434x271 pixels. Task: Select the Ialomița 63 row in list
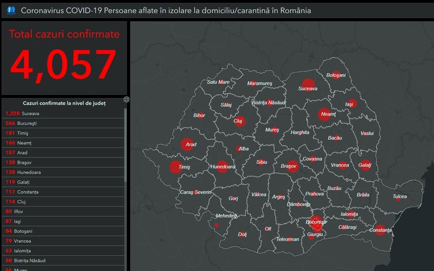pyautogui.click(x=63, y=251)
